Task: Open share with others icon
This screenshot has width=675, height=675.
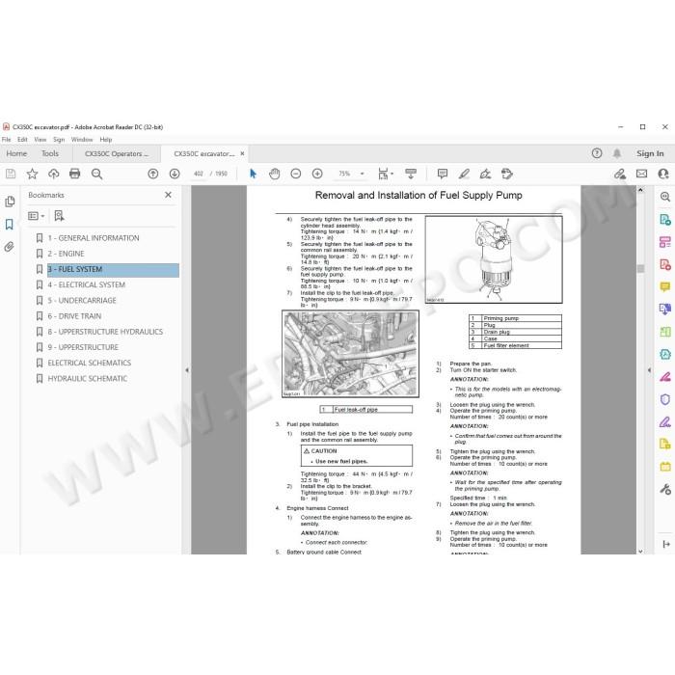Action: click(663, 174)
